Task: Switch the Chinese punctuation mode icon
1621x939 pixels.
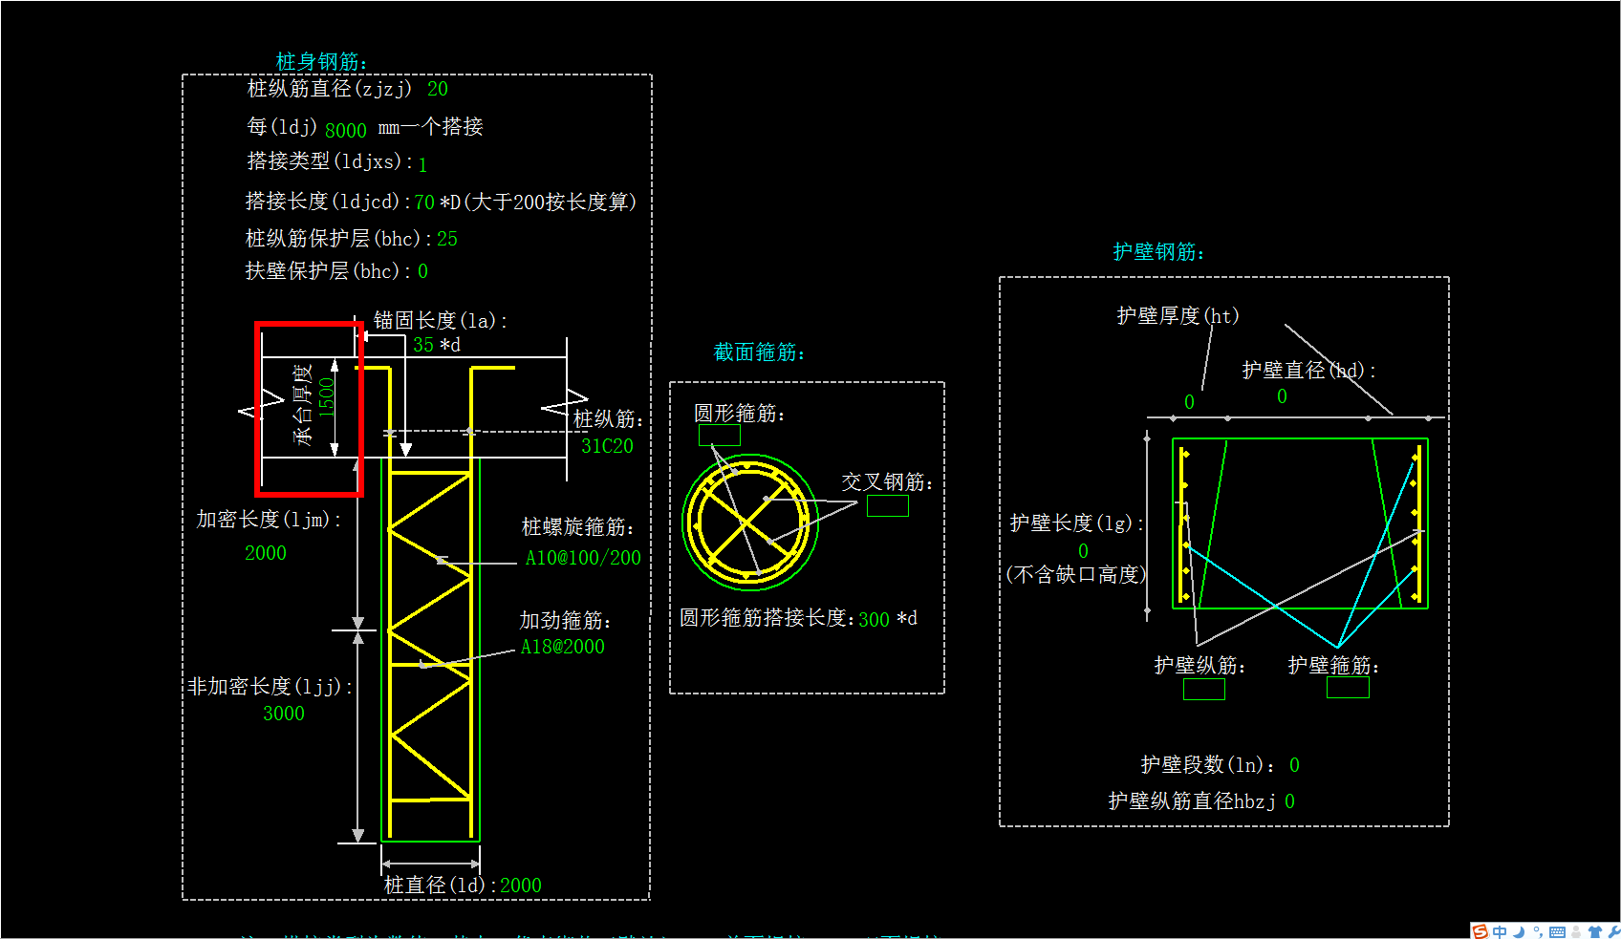Action: [1537, 931]
